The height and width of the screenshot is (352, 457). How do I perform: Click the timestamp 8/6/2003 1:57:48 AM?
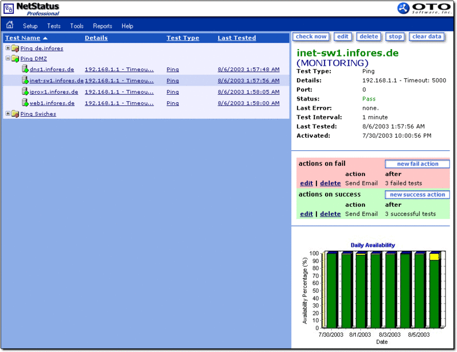(248, 69)
